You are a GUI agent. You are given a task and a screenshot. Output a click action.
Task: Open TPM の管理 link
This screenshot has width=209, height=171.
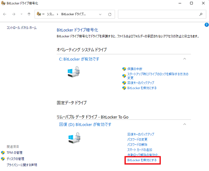[14, 153]
